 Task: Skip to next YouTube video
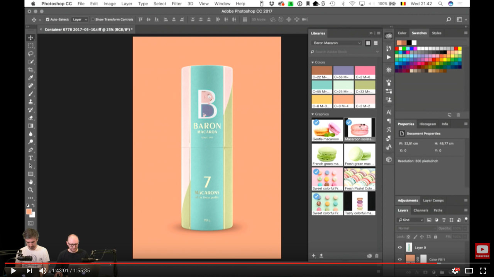29,270
